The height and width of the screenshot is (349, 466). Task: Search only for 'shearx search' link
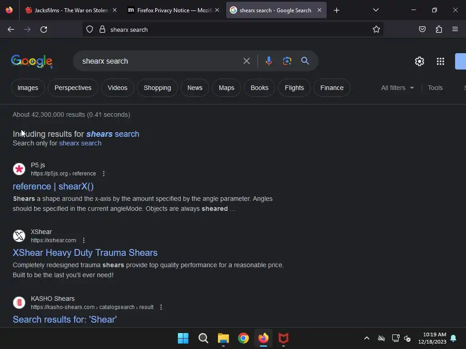80,143
